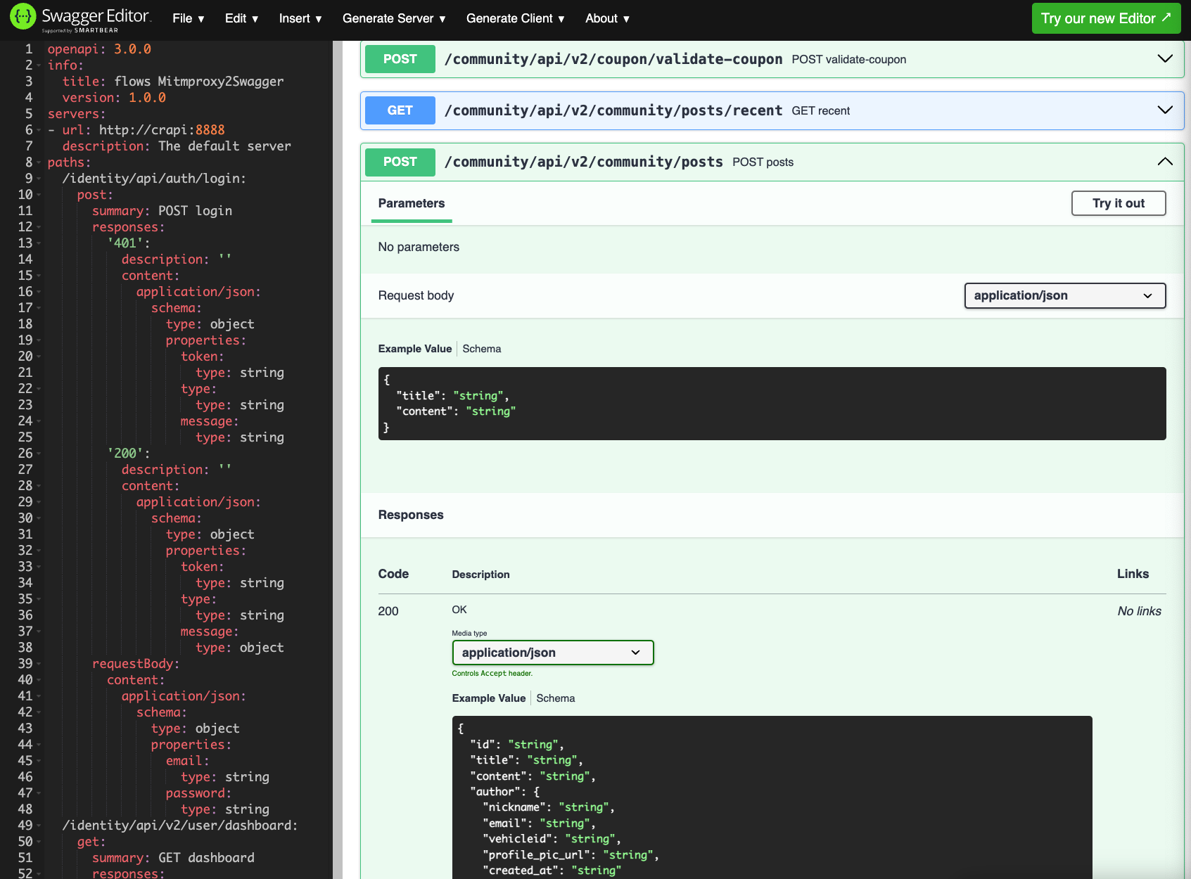Open the Insert menu
The height and width of the screenshot is (879, 1191).
click(300, 19)
